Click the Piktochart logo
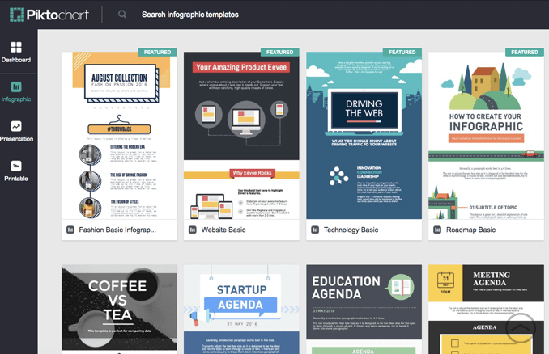549x354 pixels. (46, 15)
